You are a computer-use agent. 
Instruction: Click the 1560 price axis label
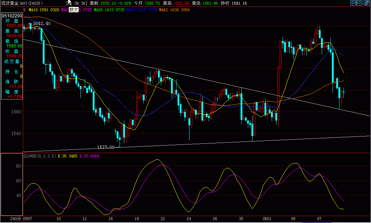pos(16,111)
